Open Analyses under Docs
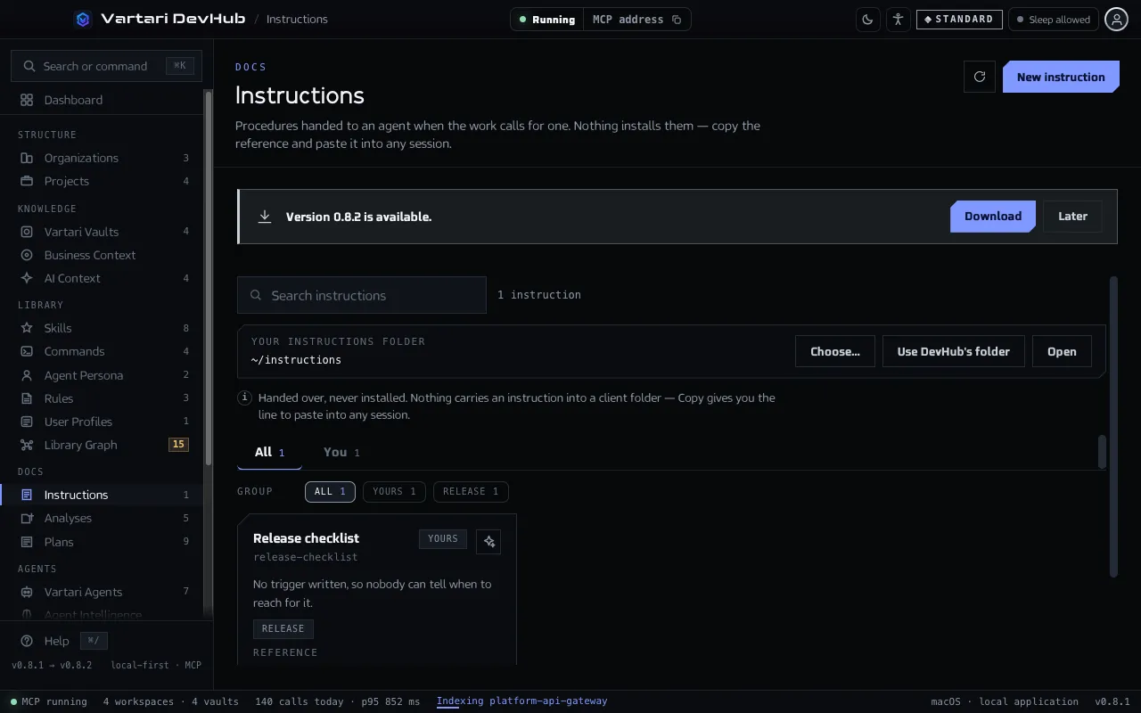1141x713 pixels. [x=103, y=518]
